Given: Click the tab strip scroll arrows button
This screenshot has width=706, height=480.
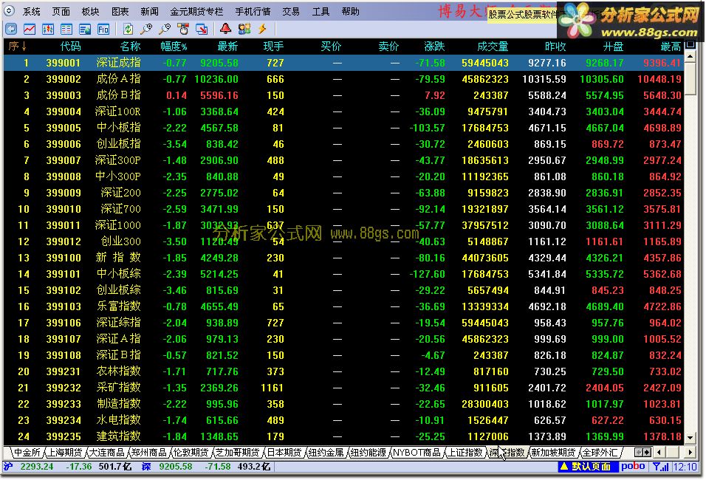Looking at the screenshot, I should (x=642, y=452).
